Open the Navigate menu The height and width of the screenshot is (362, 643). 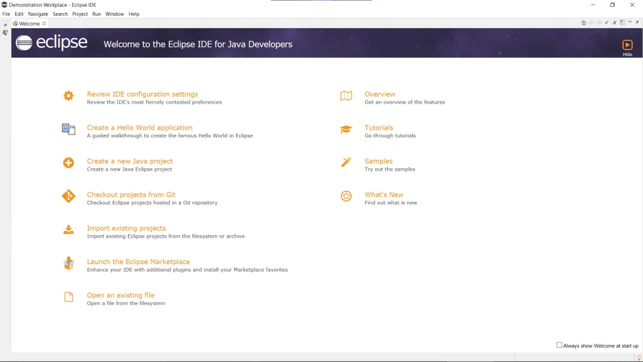coord(38,14)
